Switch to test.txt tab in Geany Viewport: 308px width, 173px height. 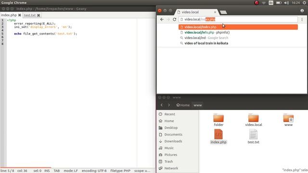(x=30, y=15)
